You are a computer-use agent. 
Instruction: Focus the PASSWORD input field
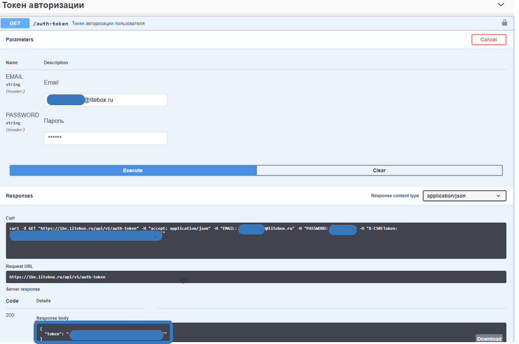(105, 138)
